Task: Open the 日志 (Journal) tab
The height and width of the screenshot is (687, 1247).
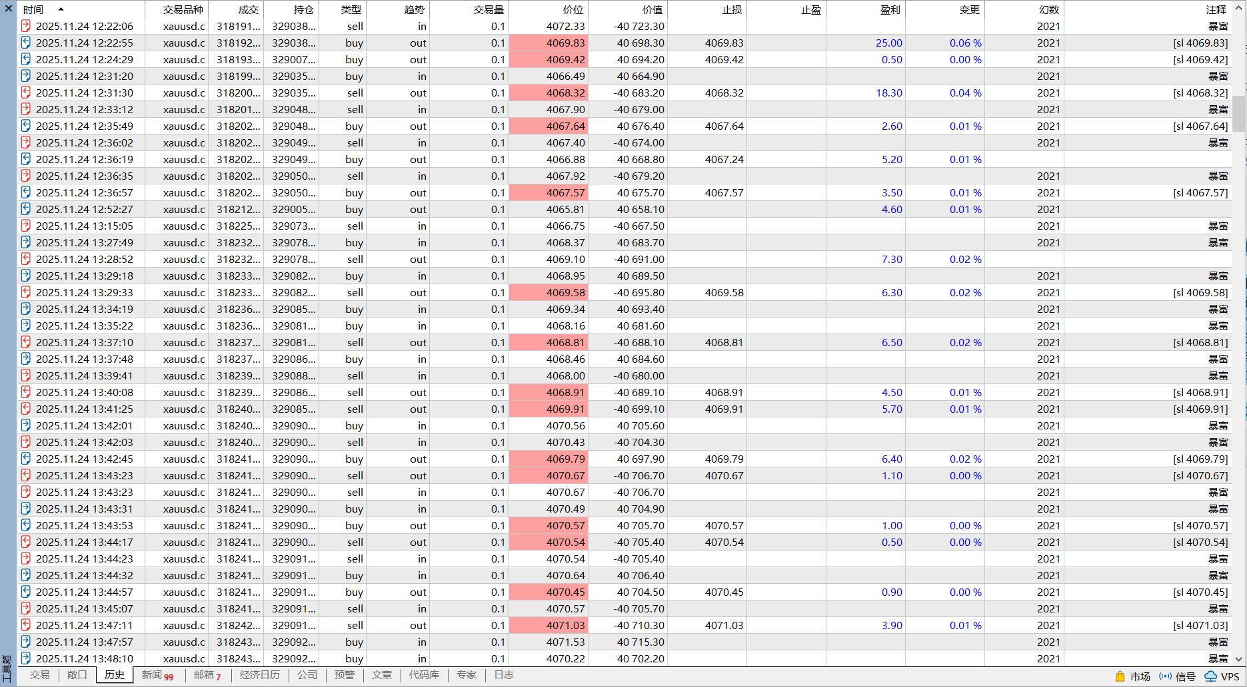Action: tap(503, 675)
